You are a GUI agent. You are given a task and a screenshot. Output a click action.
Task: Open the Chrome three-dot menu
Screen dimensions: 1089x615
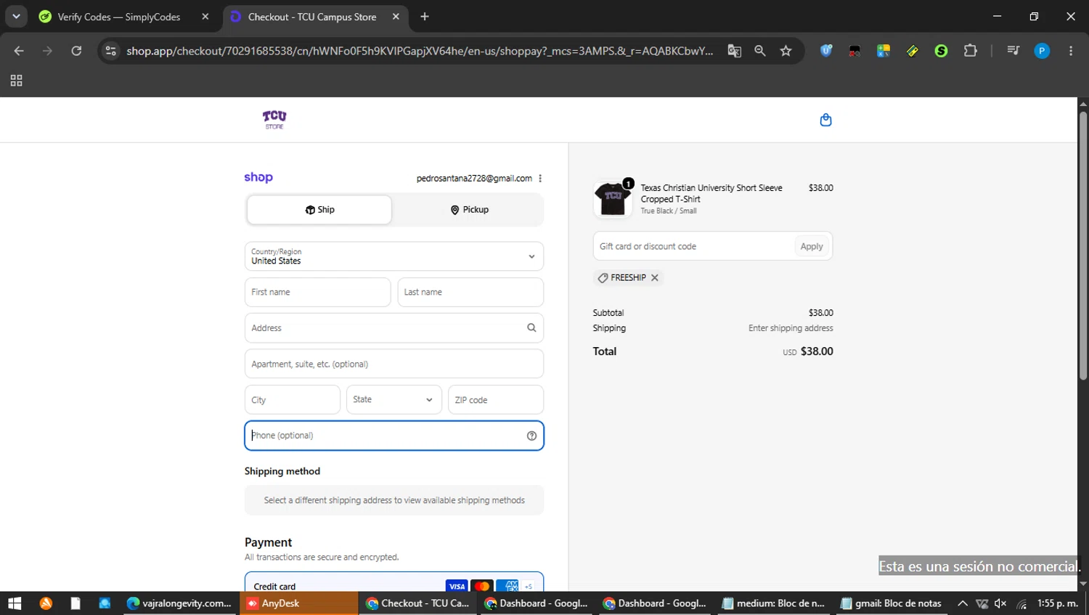point(1071,51)
